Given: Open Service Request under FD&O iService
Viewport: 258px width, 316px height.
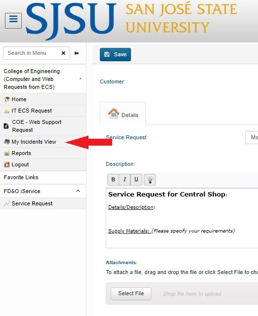Looking at the screenshot, I should coord(43,203).
